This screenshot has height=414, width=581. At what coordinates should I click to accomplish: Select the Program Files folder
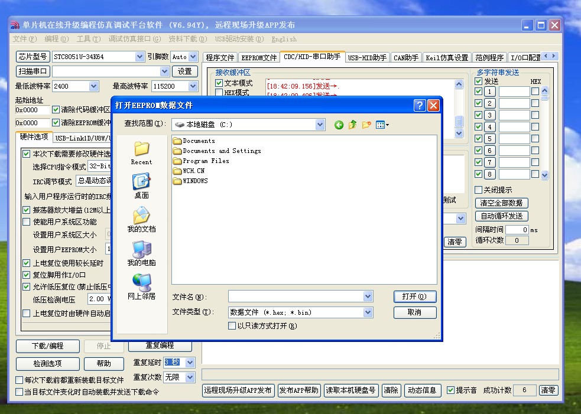[x=201, y=161]
